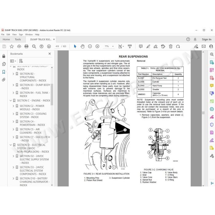
Task: Rotate the page view
Action: point(178,46)
